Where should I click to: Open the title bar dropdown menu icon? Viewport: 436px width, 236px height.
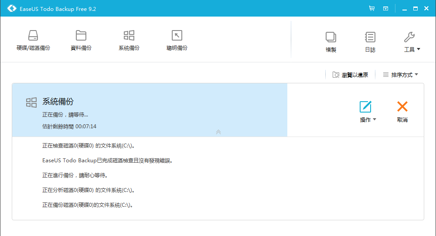coord(386,9)
